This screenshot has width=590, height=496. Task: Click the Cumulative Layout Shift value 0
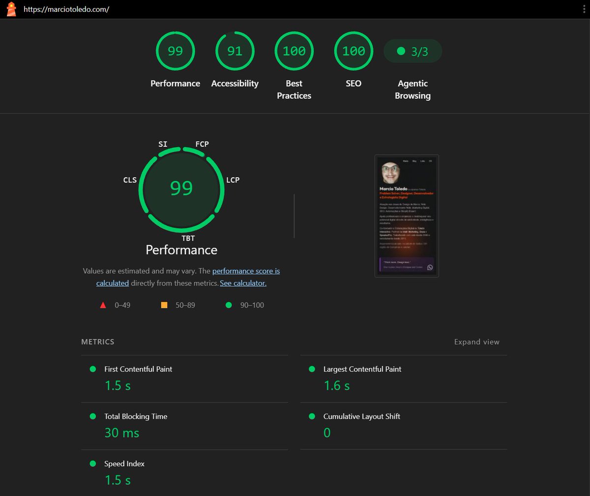point(327,433)
